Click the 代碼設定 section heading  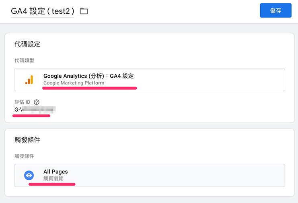tap(27, 44)
